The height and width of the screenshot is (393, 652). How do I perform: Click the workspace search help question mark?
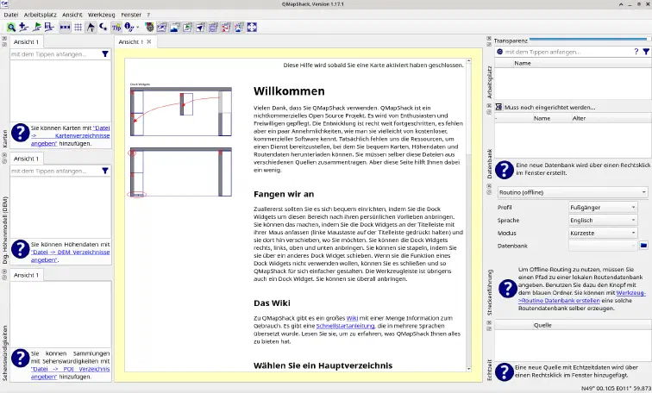[x=636, y=52]
